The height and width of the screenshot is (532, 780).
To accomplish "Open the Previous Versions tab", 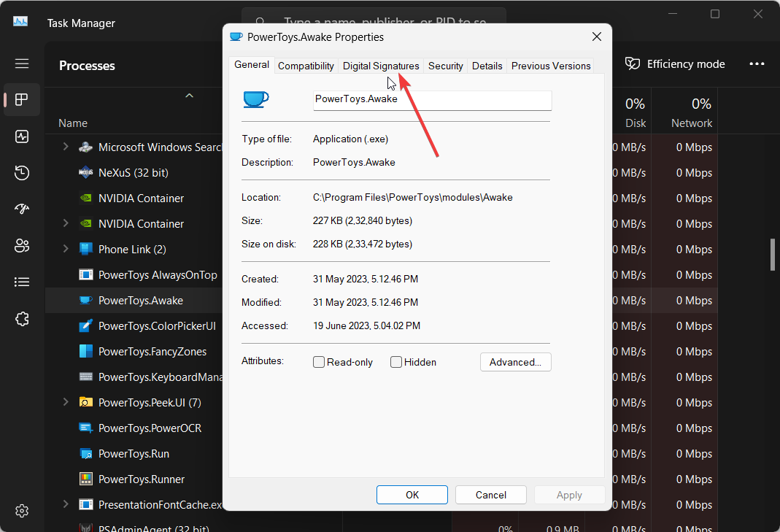I will pos(551,66).
